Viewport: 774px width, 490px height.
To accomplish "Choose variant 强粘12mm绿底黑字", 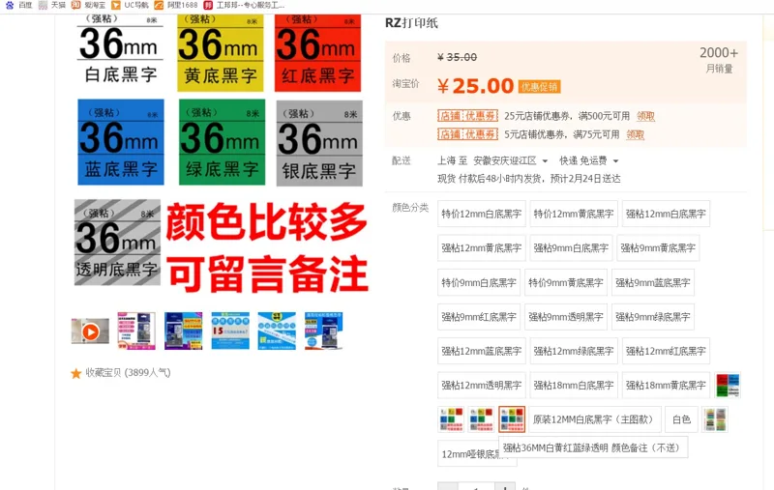I will tap(574, 351).
